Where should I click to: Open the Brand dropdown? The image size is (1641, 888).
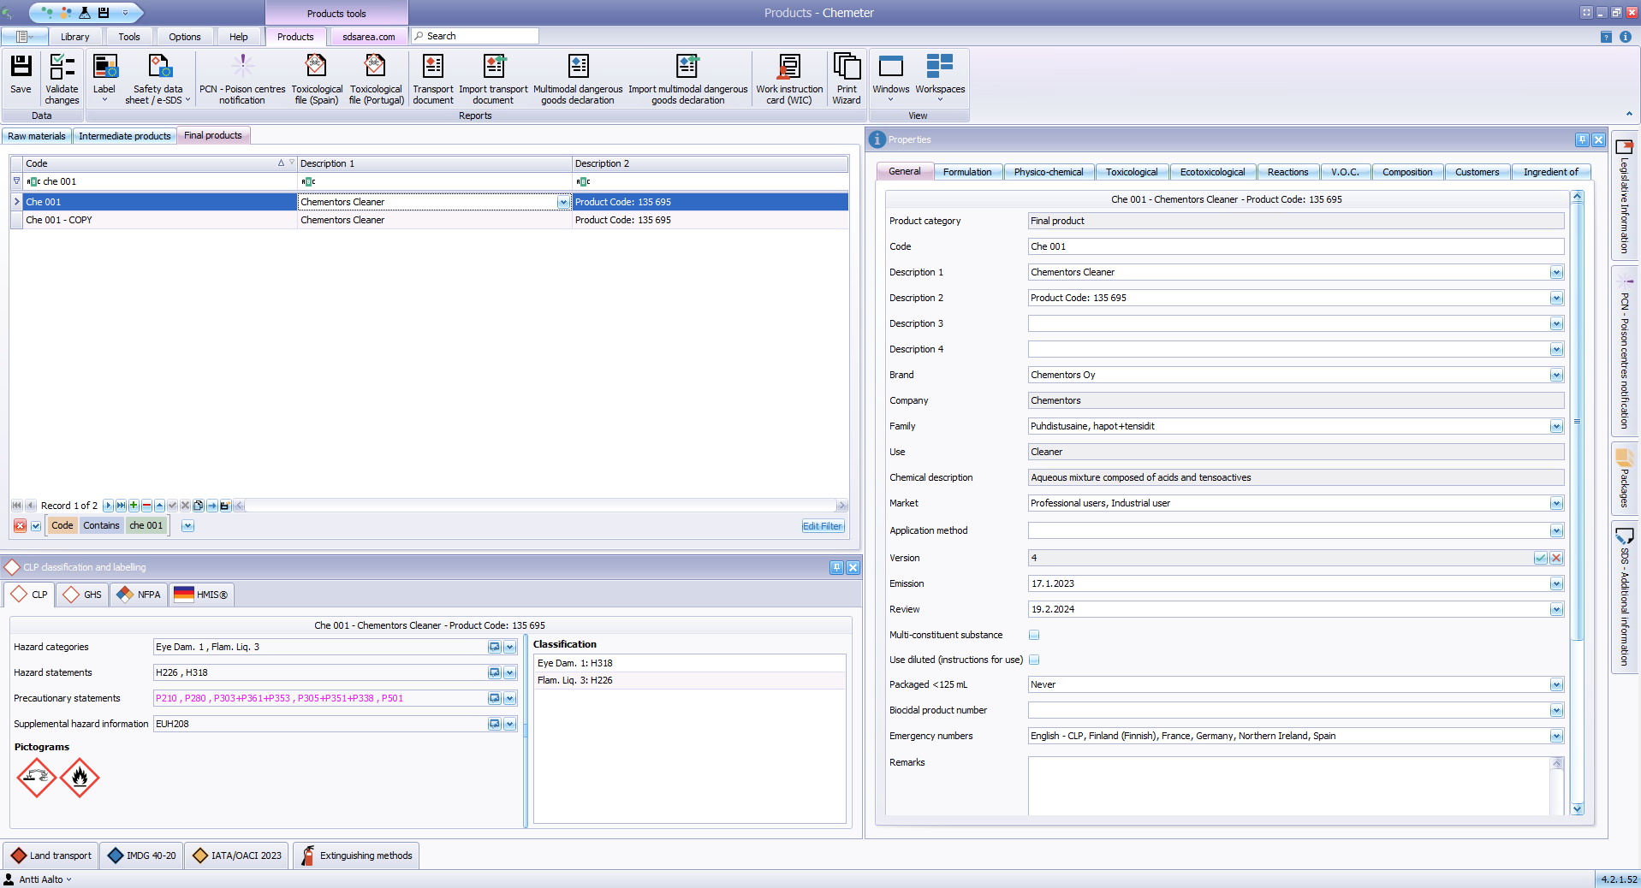pyautogui.click(x=1556, y=375)
